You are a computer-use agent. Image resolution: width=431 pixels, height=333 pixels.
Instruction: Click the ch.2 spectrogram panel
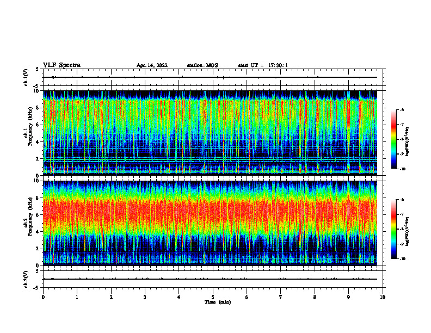click(210, 223)
